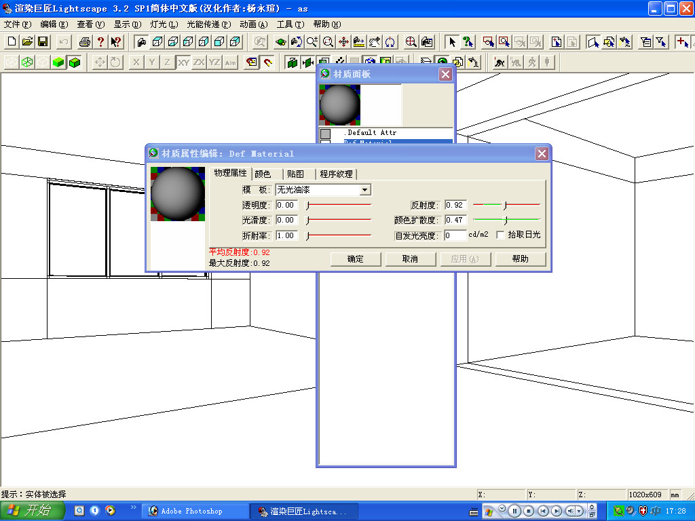This screenshot has height=521, width=695.
Task: Stop playback in taskbar media player
Action: point(529,511)
